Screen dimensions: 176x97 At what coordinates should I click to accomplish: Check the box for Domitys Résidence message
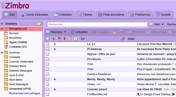click(x=48, y=74)
